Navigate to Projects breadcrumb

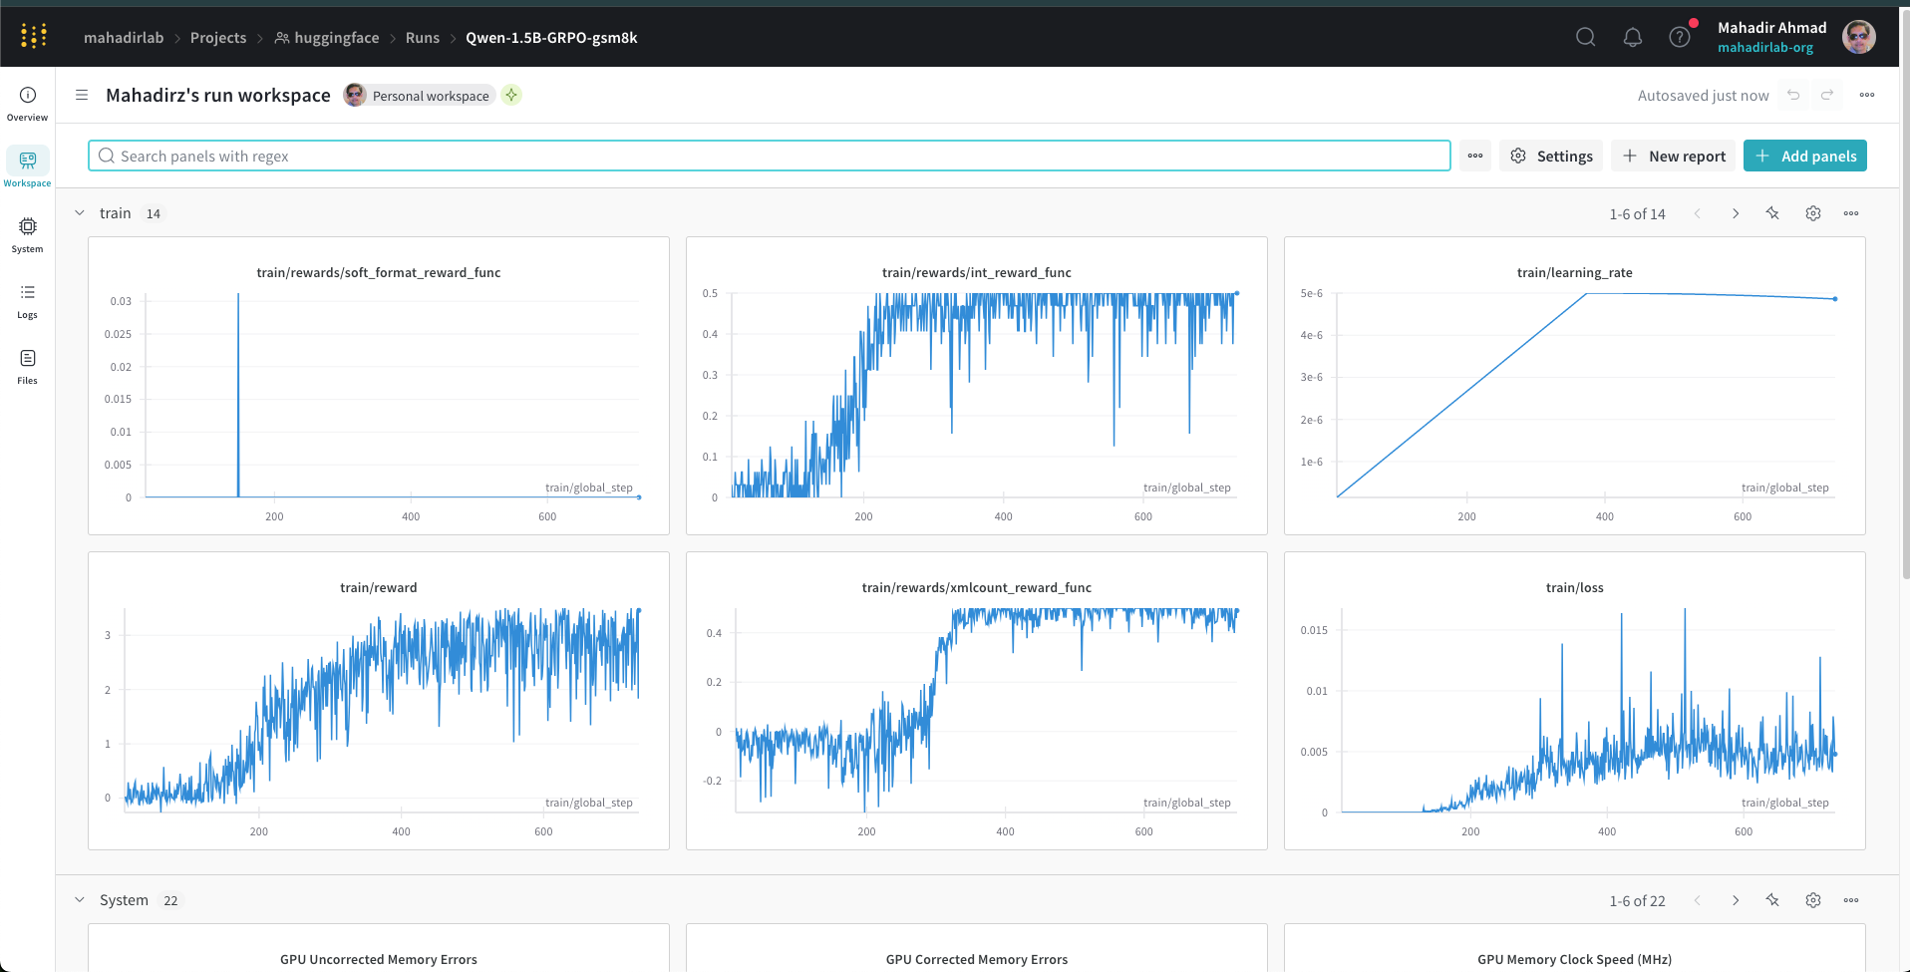pyautogui.click(x=218, y=38)
